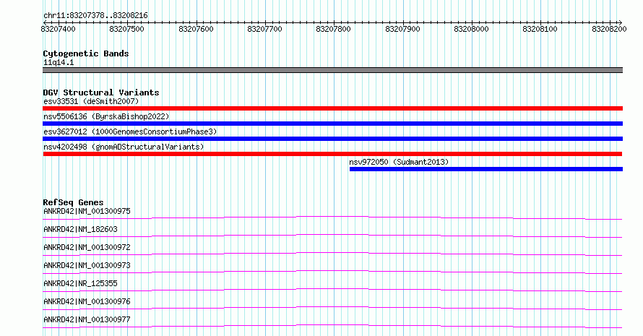The height and width of the screenshot is (336, 643).
Task: Open the nsv4202498 (gnomADStructuralVariants) label
Action: pos(124,147)
